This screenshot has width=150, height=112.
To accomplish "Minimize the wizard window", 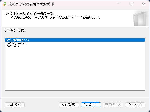I will pyautogui.click(x=119, y=4).
